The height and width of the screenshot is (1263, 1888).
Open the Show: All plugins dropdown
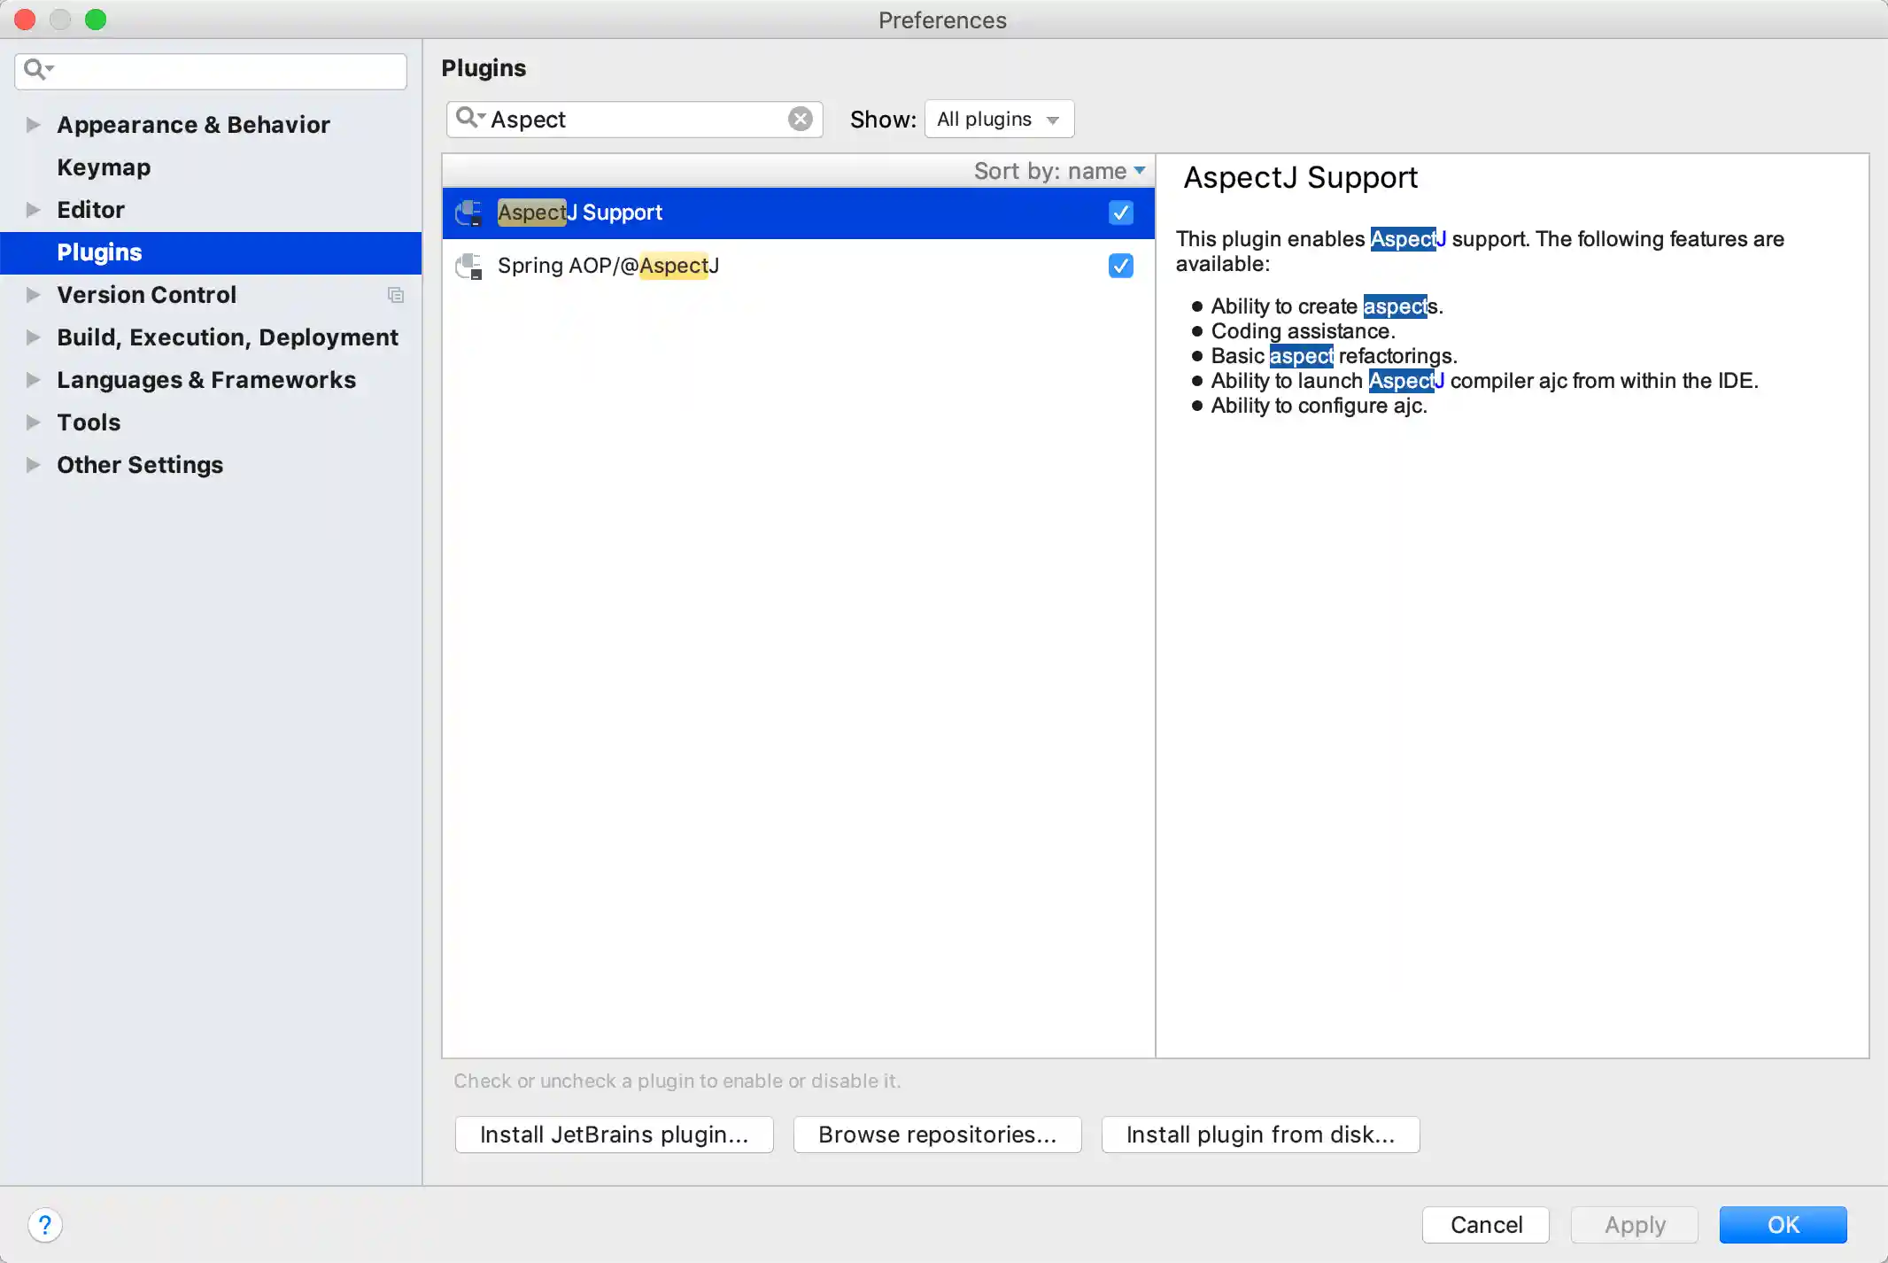coord(998,119)
